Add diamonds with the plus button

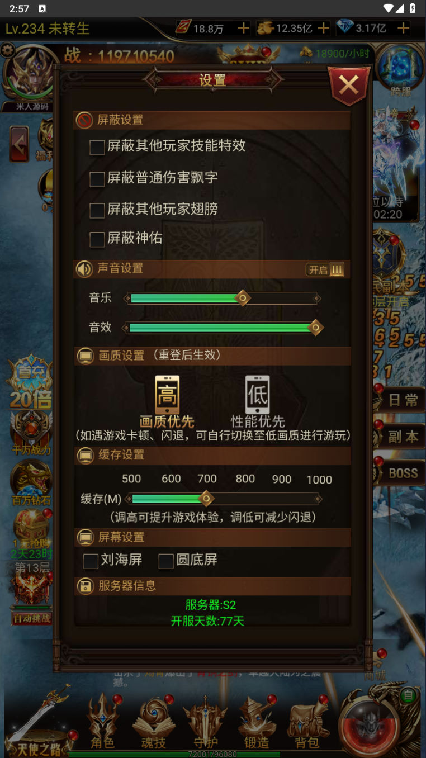pos(403,28)
